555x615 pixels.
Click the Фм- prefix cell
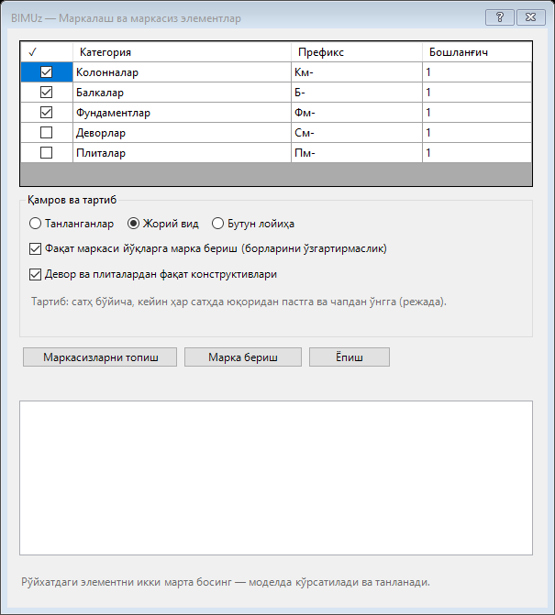[x=357, y=113]
